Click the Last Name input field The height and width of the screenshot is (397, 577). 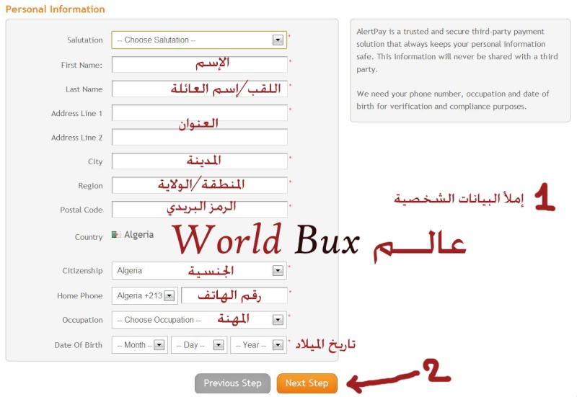[x=200, y=89]
